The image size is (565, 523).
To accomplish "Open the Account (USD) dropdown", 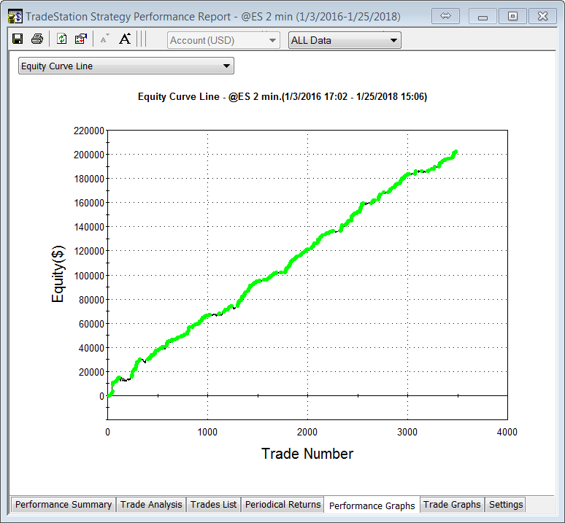I will (223, 40).
